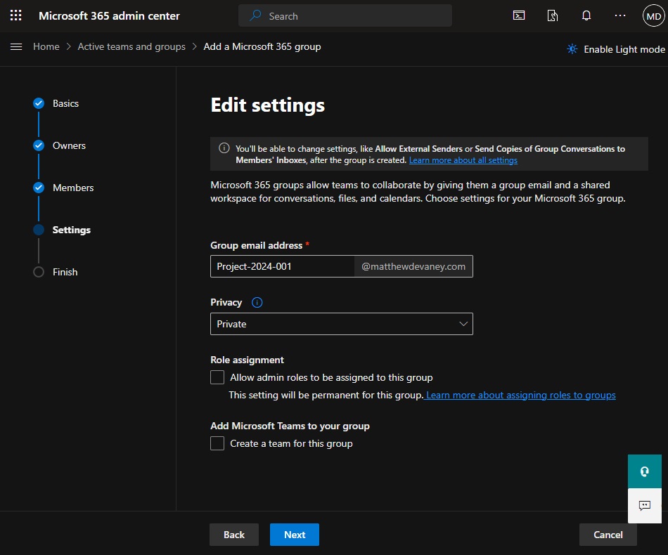Click the Search magnifier icon
This screenshot has height=555, width=668.
click(x=255, y=15)
